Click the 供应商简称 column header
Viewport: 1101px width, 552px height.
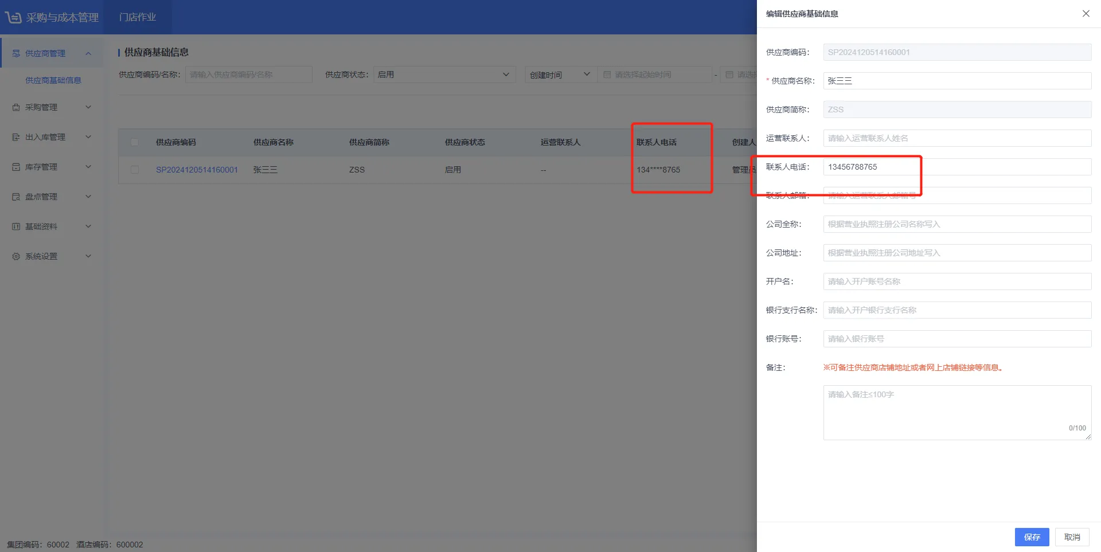coord(369,142)
